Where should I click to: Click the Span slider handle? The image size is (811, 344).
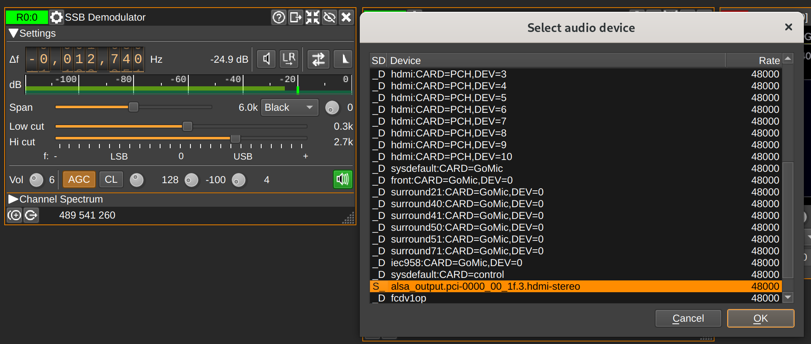tap(133, 107)
